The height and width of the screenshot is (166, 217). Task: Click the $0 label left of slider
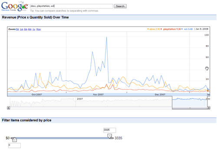pyautogui.click(x=8, y=138)
